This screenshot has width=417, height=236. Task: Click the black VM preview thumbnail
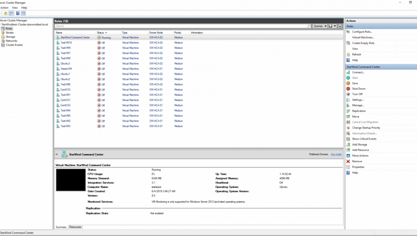pos(71,180)
